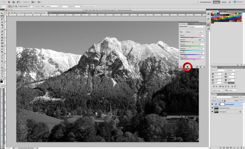The height and width of the screenshot is (149, 245).
Task: Hide the Schwarzweiß 1 layer
Action: point(213,104)
